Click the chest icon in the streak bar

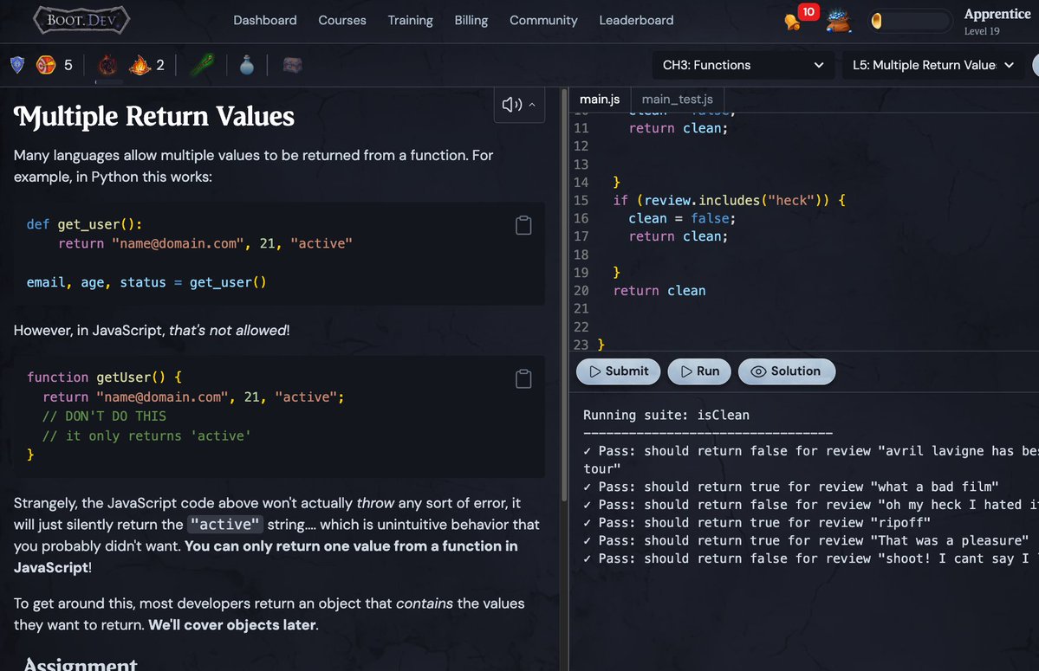pos(291,64)
